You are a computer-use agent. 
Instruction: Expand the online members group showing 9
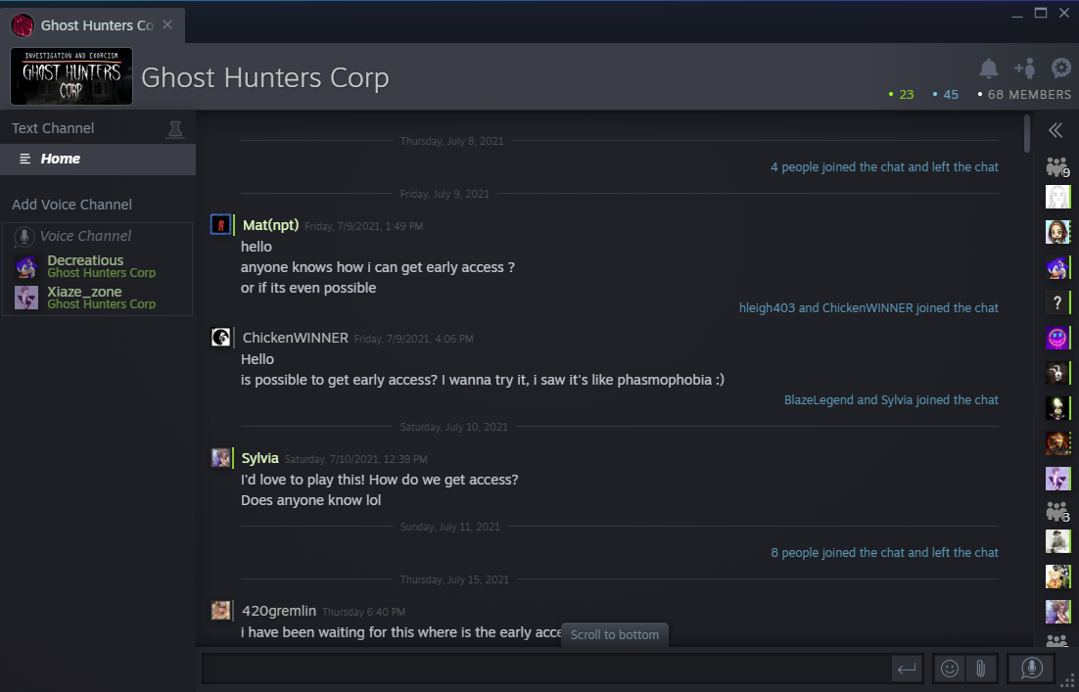1056,166
